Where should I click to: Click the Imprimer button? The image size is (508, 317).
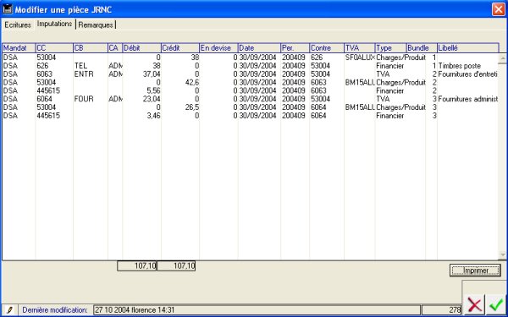coord(475,271)
